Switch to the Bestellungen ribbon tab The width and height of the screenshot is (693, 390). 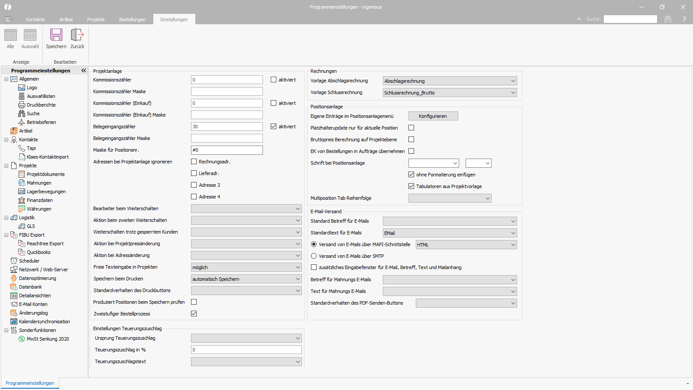point(132,19)
